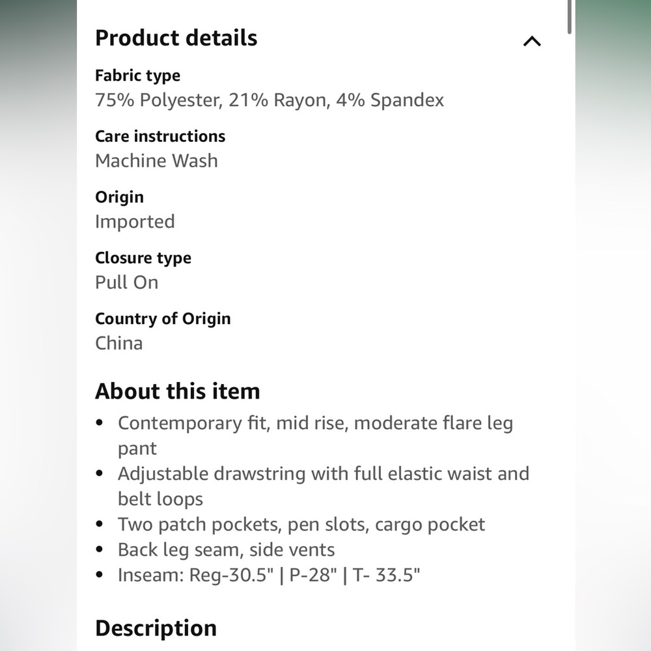651x651 pixels.
Task: Click the Contemporary fit, mid rise bullet
Action: tap(316, 436)
